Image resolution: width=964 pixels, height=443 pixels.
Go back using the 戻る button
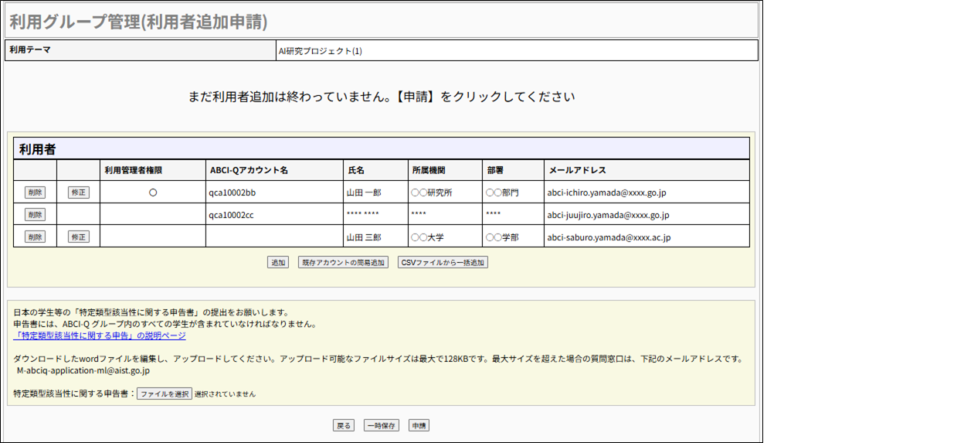(344, 425)
